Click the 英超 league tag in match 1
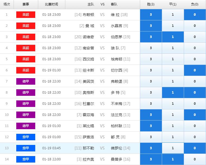The image size is (206, 165). point(26,15)
